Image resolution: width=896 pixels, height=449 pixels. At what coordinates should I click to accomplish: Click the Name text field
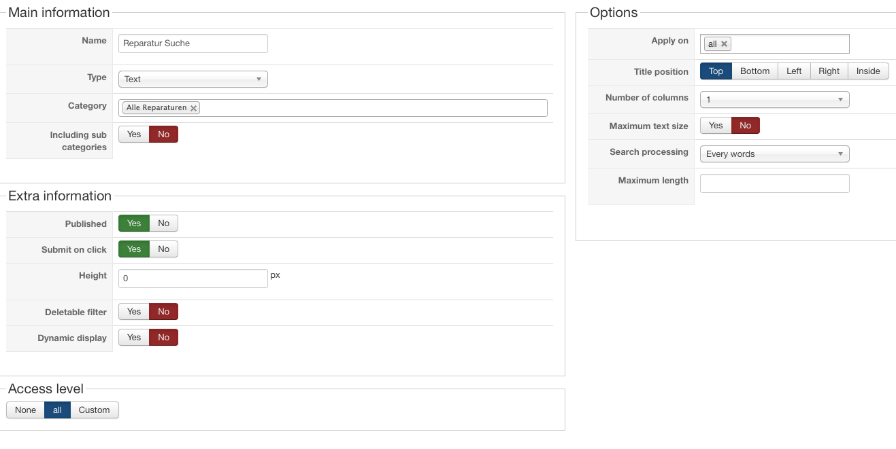click(193, 43)
